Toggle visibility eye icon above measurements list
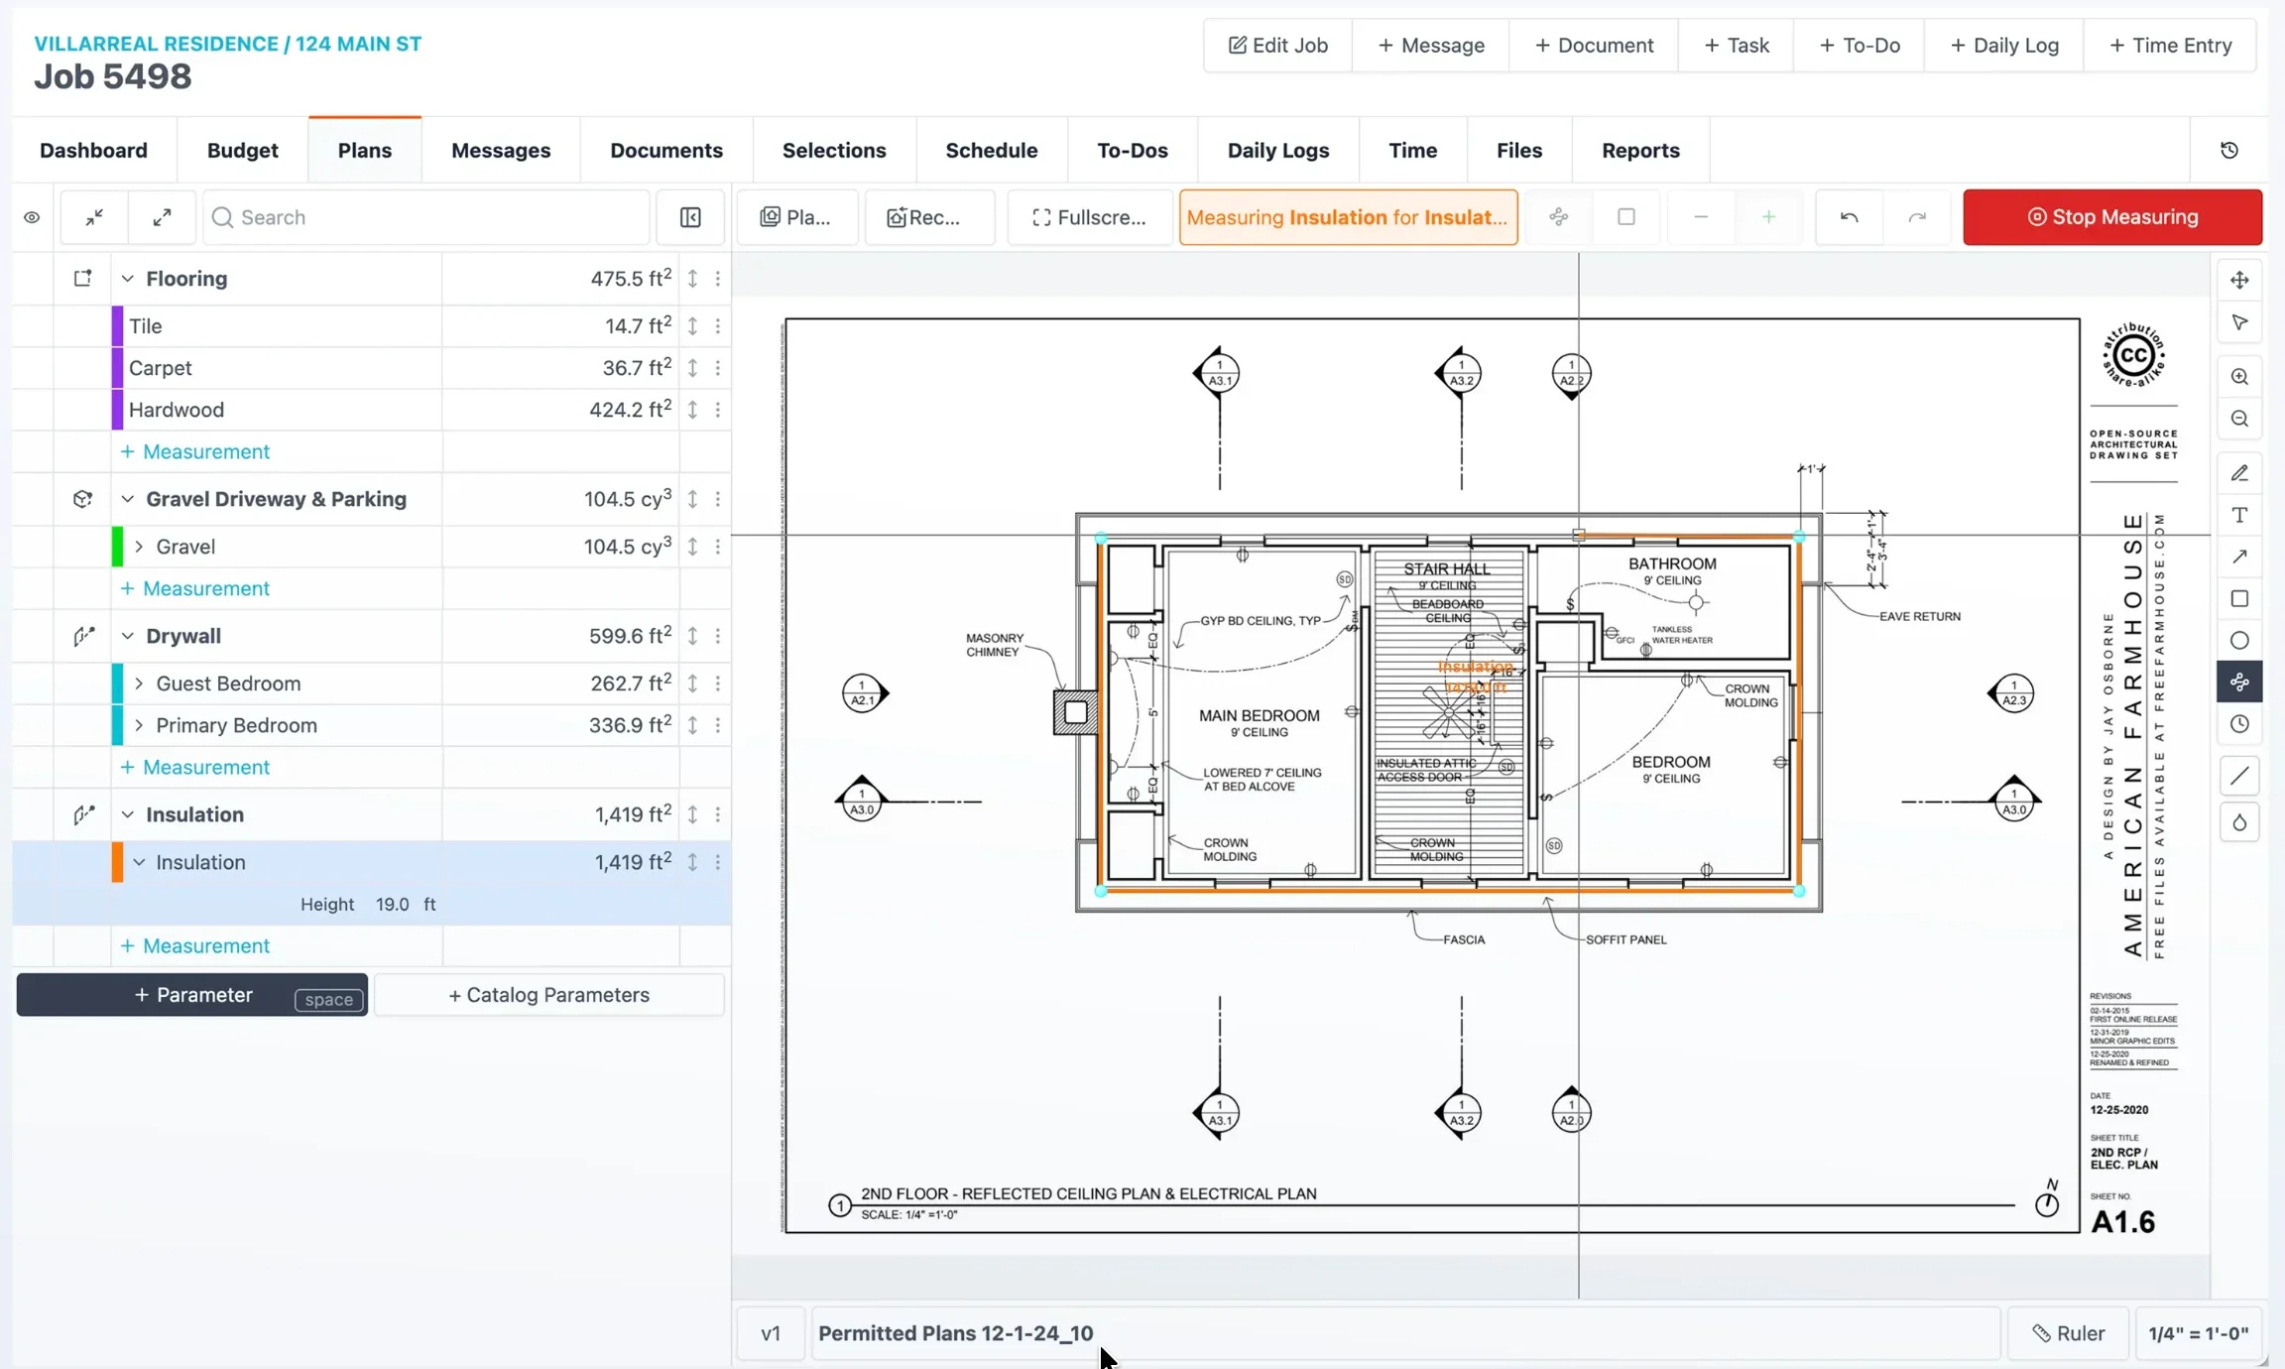Viewport: 2285px width, 1369px height. tap(32, 217)
